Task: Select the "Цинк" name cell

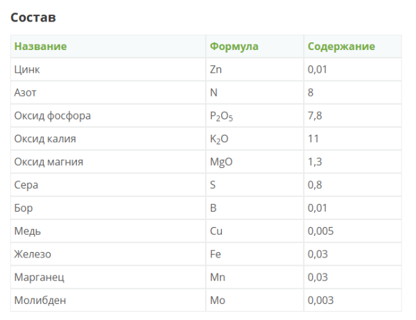Action: coord(28,69)
